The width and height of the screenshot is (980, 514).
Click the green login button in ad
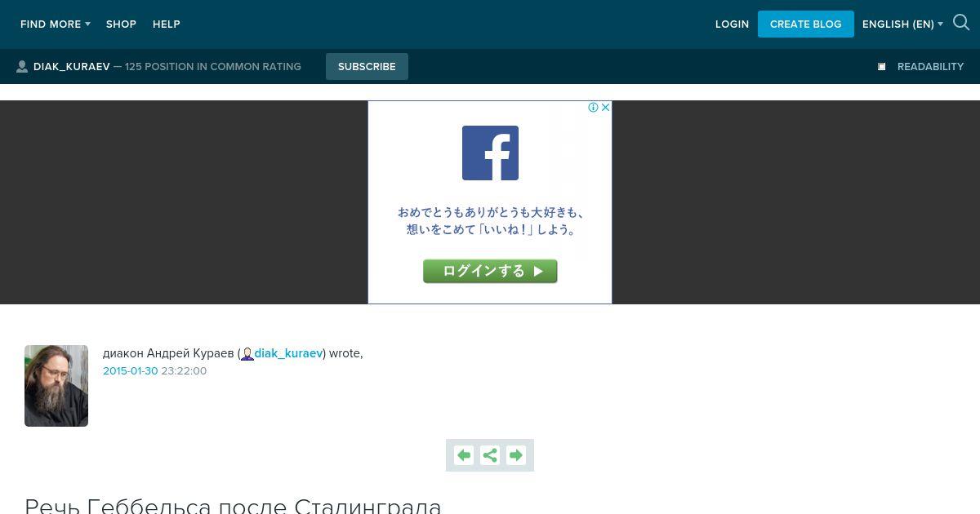tap(490, 271)
